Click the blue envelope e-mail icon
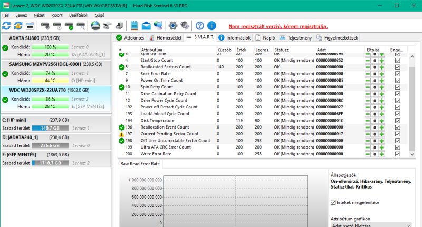The width and height of the screenshot is (422, 227). point(146,26)
